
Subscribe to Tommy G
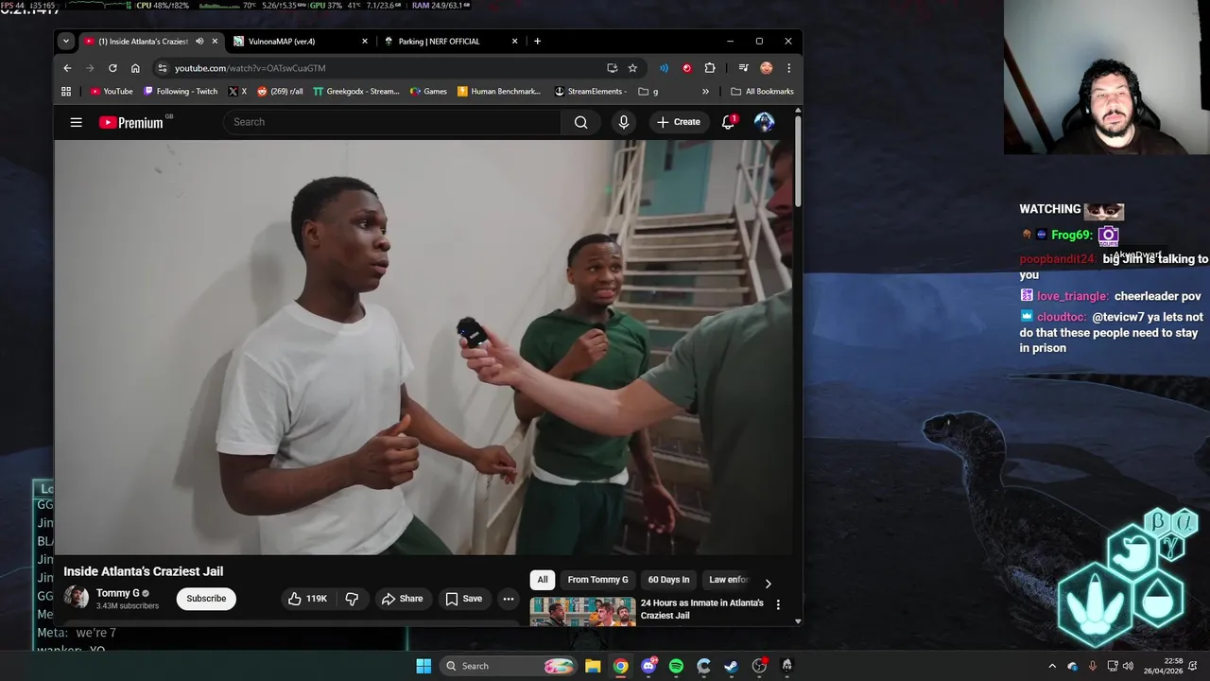[206, 599]
